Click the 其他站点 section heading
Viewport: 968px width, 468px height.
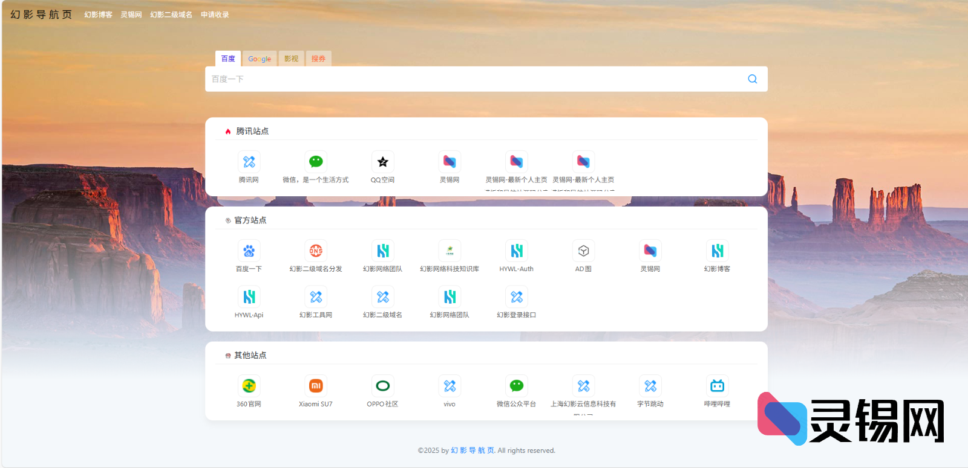pos(250,355)
